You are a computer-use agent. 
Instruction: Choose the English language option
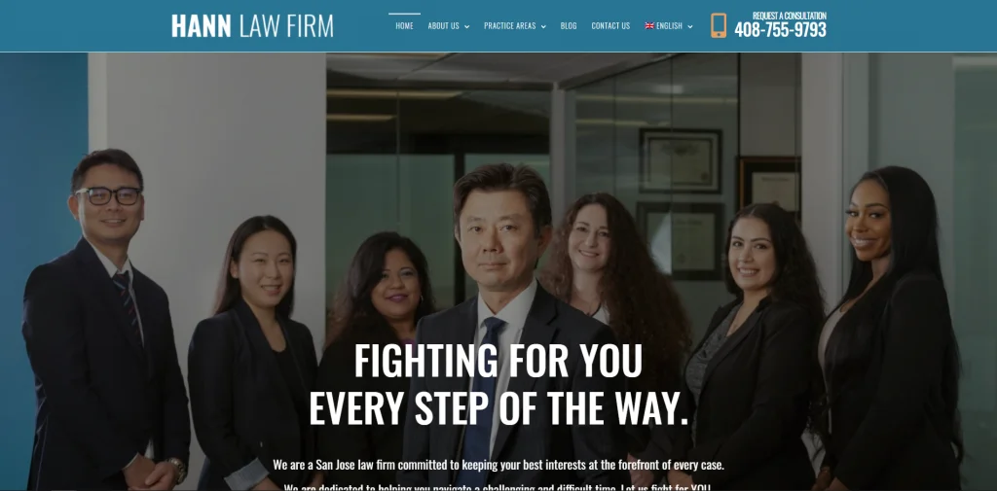pyautogui.click(x=669, y=26)
